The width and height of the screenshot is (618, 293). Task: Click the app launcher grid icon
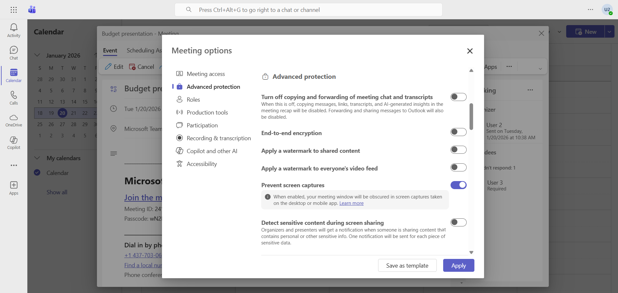tap(14, 10)
